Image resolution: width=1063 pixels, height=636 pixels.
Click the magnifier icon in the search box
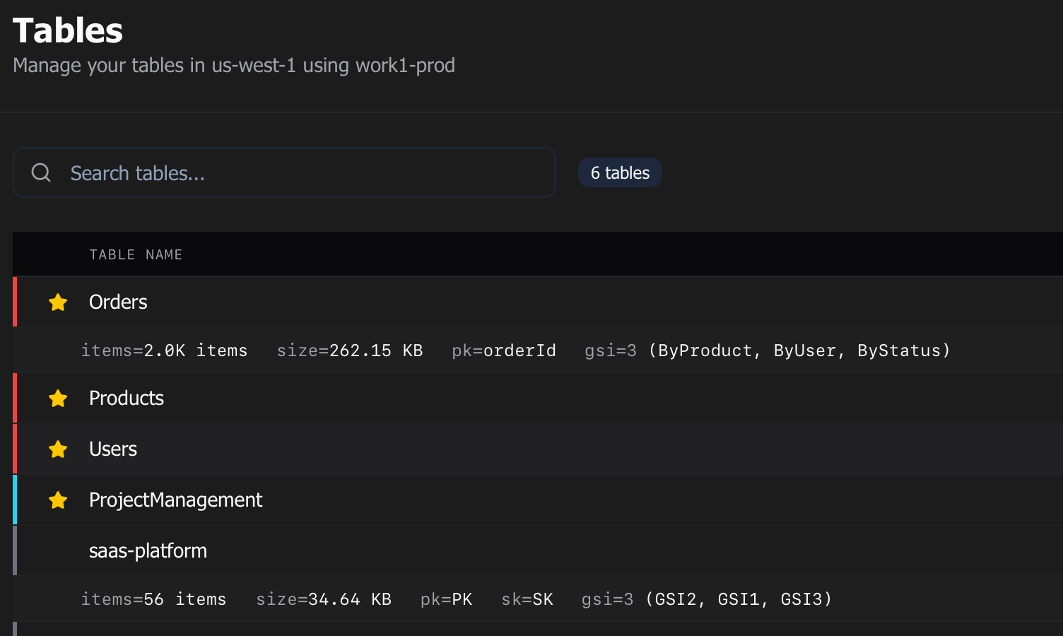coord(41,172)
